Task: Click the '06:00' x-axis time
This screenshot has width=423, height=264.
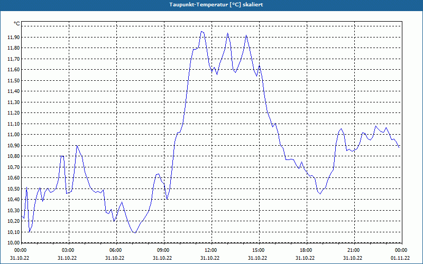Action: click(x=116, y=250)
